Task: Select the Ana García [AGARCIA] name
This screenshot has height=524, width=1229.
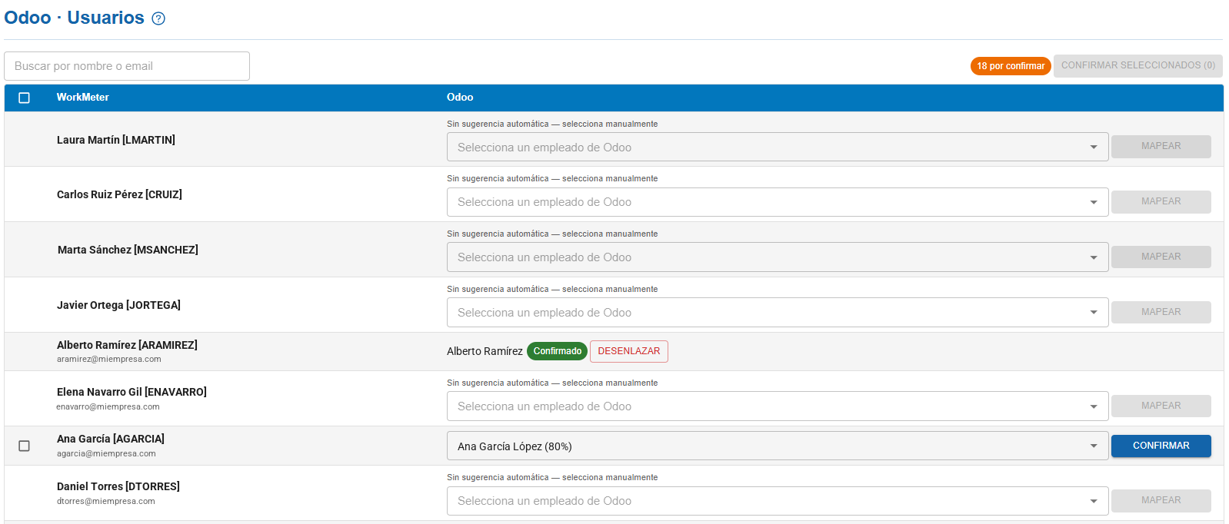Action: coord(111,439)
